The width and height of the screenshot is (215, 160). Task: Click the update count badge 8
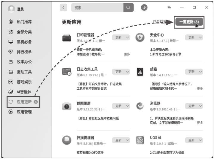36,102
